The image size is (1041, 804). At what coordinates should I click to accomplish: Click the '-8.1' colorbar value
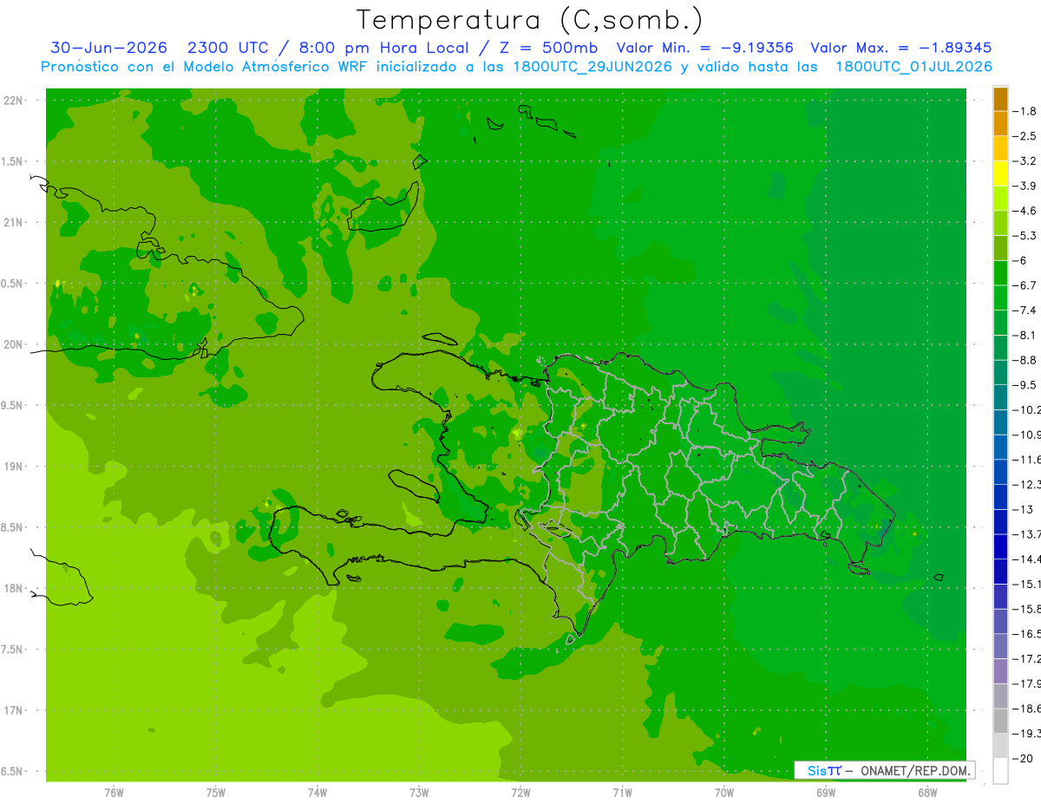coord(1025,336)
